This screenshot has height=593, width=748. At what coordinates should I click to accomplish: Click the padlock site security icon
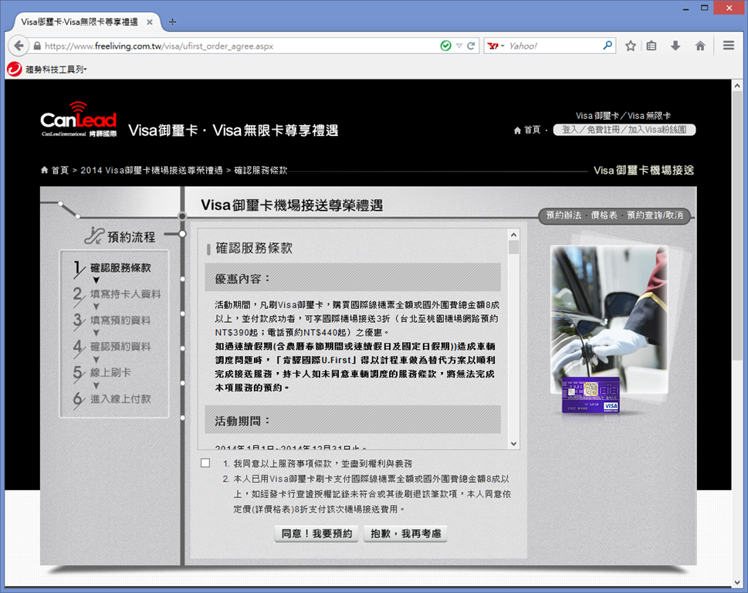[37, 46]
